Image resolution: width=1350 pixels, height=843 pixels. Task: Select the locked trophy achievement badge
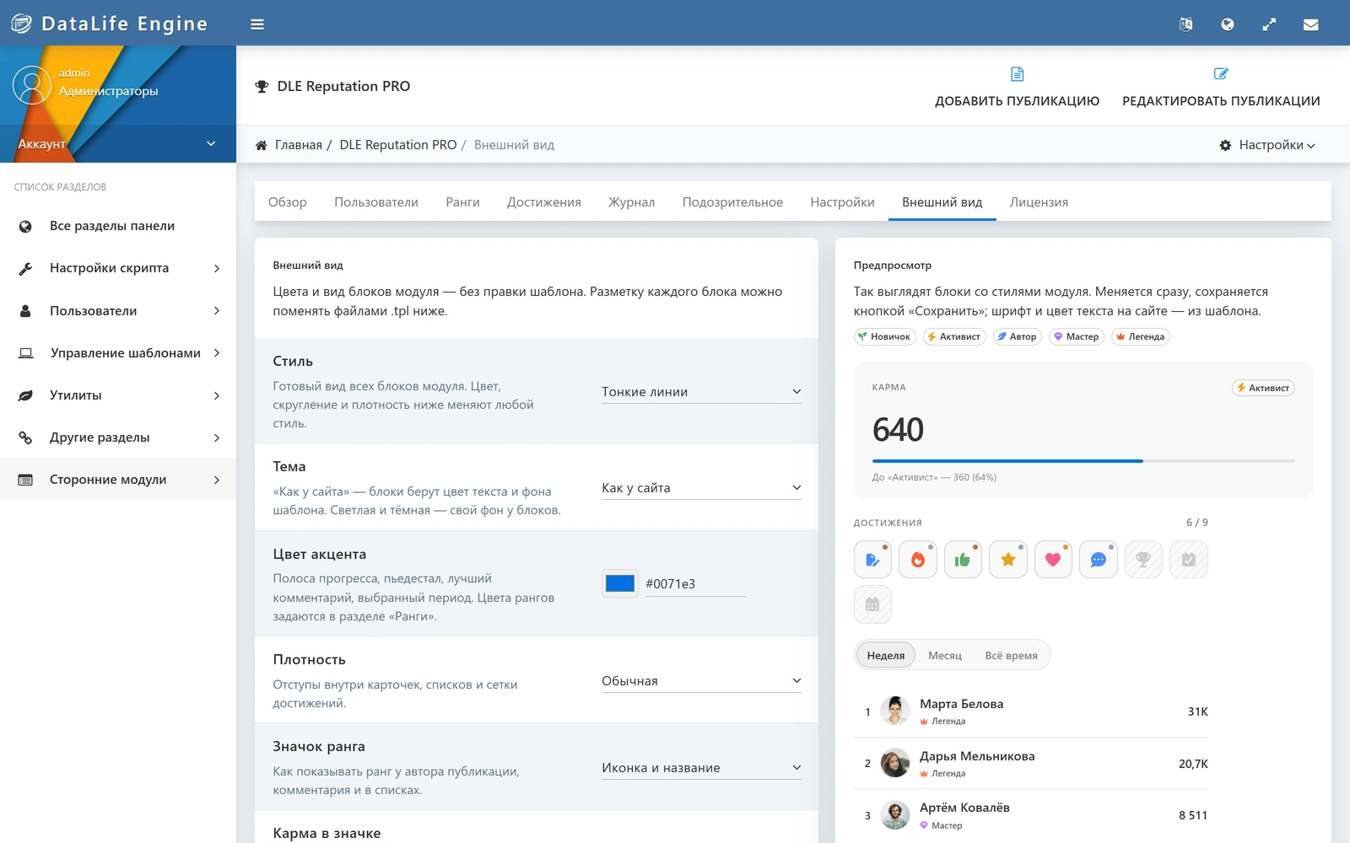pos(1143,560)
